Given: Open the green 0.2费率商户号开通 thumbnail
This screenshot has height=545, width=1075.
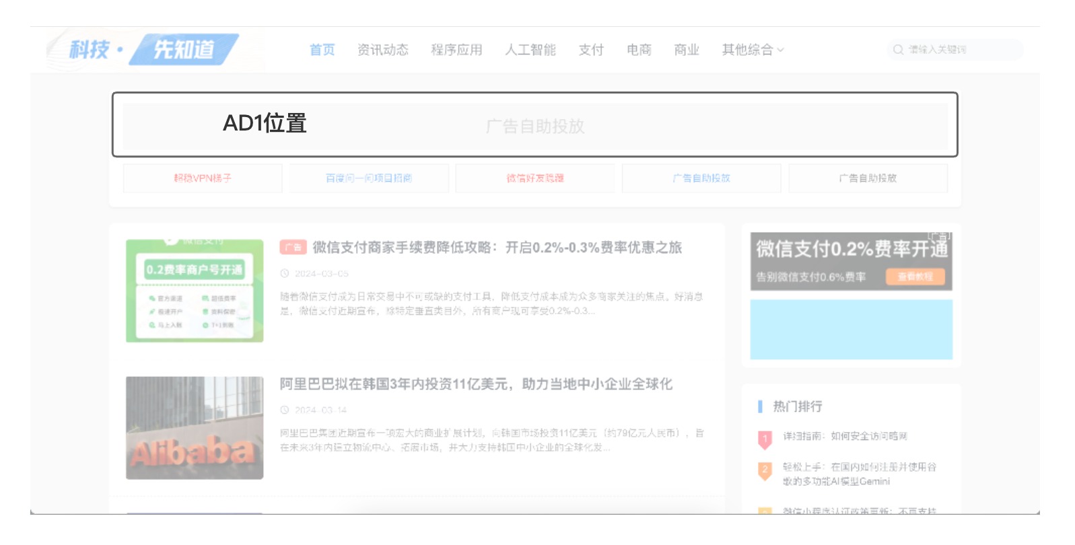Looking at the screenshot, I should (195, 291).
